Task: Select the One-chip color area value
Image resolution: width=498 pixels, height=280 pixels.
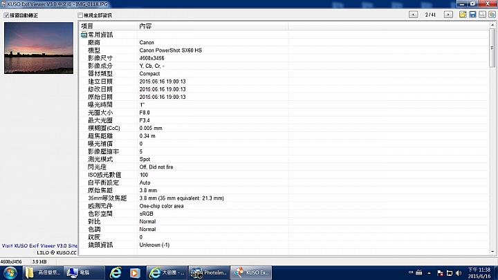Action: [x=161, y=206]
